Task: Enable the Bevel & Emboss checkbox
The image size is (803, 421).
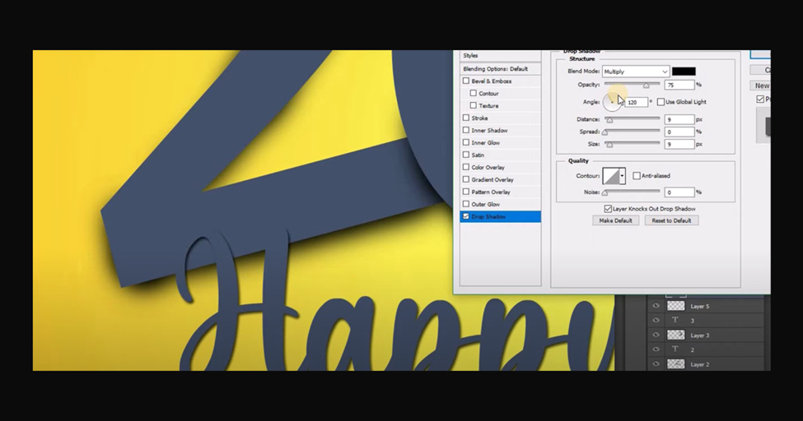Action: tap(466, 81)
